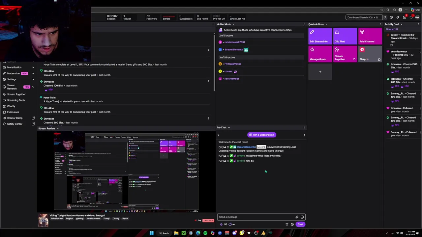This screenshot has width=422, height=237.
Task: Open the help question mark icon
Action: tap(391, 17)
